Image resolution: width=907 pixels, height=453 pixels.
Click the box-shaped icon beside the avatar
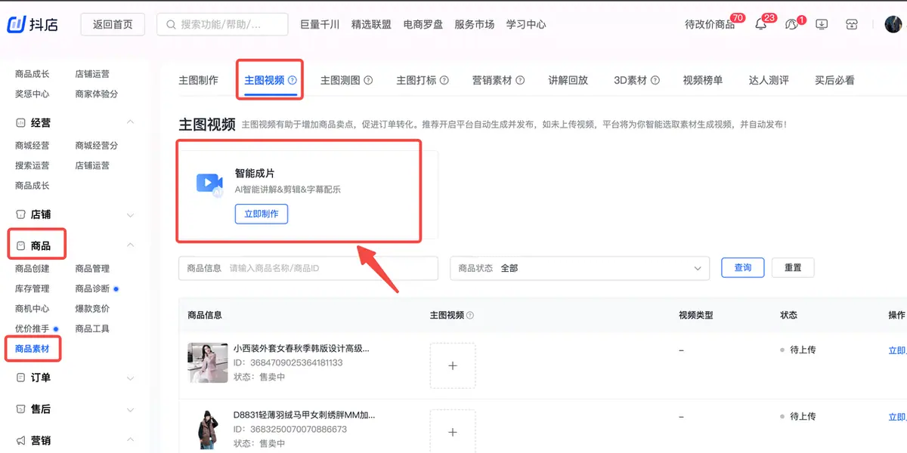tap(852, 24)
